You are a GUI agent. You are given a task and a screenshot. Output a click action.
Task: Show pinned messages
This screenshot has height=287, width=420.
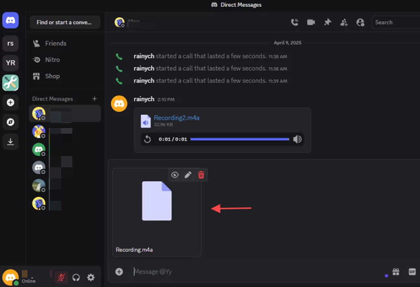(327, 22)
